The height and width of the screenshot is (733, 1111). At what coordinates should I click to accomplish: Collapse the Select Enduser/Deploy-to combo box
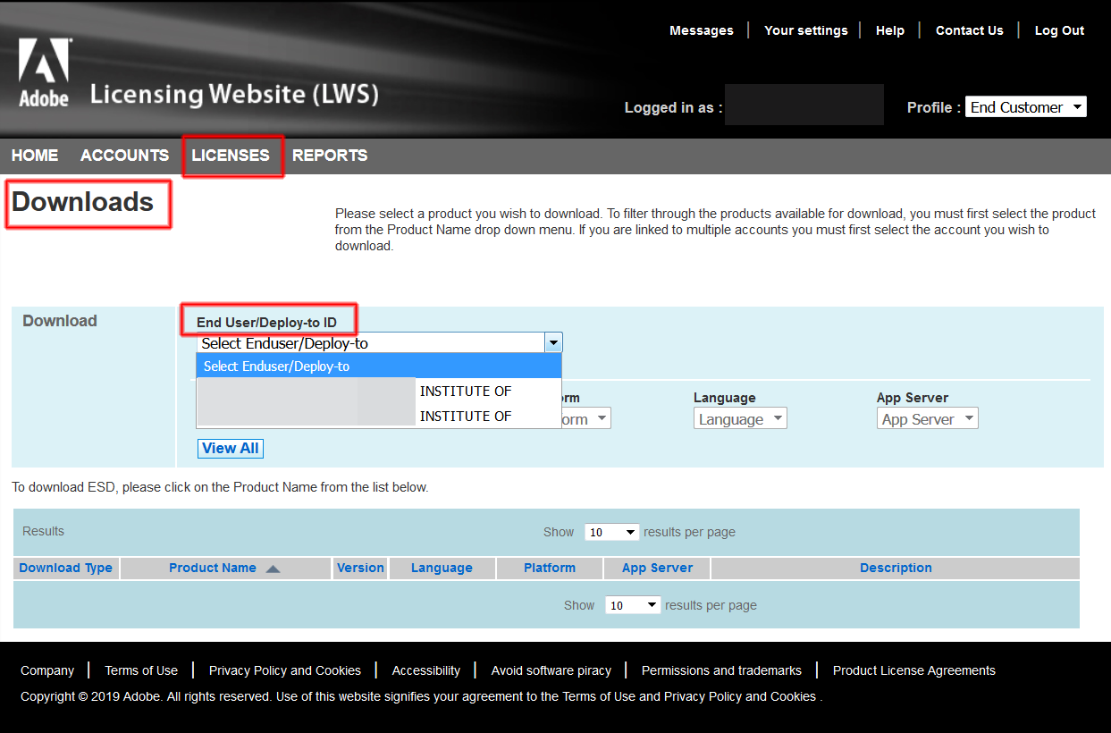tap(553, 343)
